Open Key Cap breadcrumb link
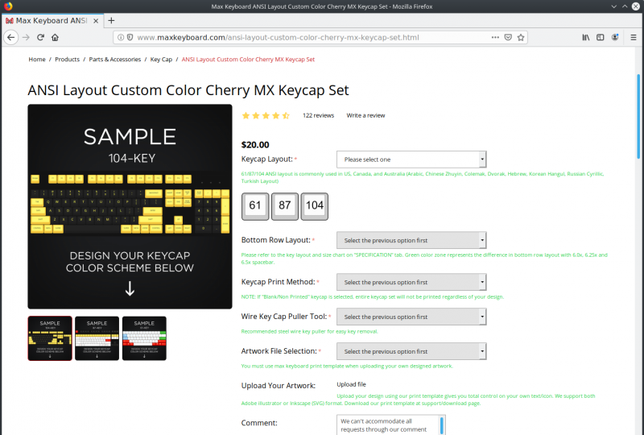This screenshot has height=435, width=644. coord(161,59)
